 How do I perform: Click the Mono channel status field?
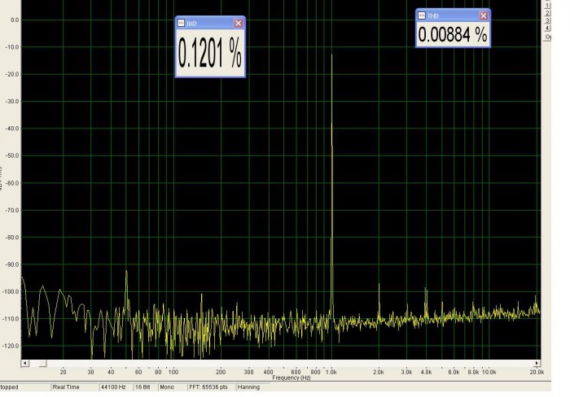(x=173, y=387)
